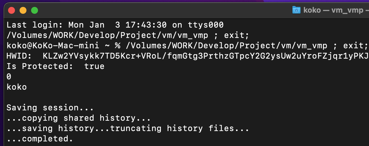Screen dimensions: 369x146
Task: Click the HWID string output line
Action: point(188,56)
